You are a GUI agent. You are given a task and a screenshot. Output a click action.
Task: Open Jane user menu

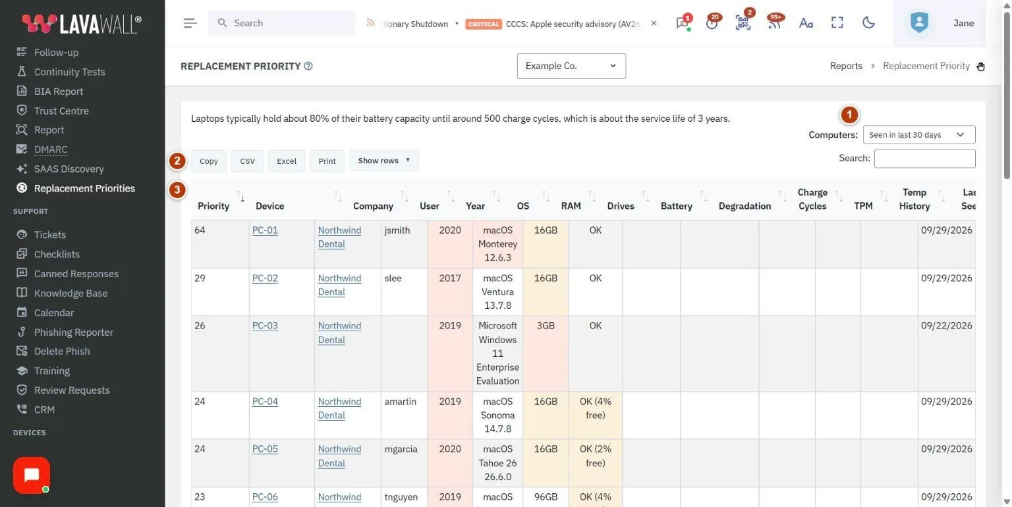pyautogui.click(x=964, y=23)
